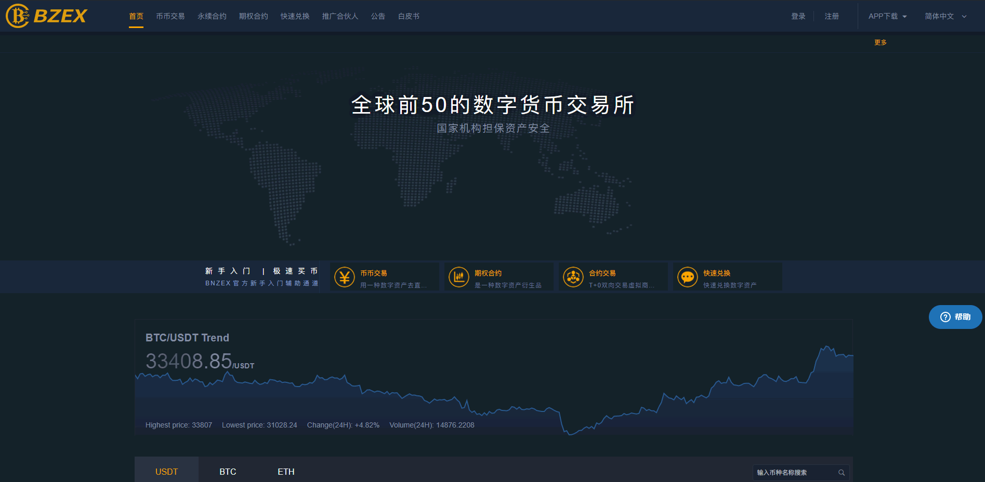Select the ETH market tab
Viewport: 985px width, 482px height.
tap(286, 472)
